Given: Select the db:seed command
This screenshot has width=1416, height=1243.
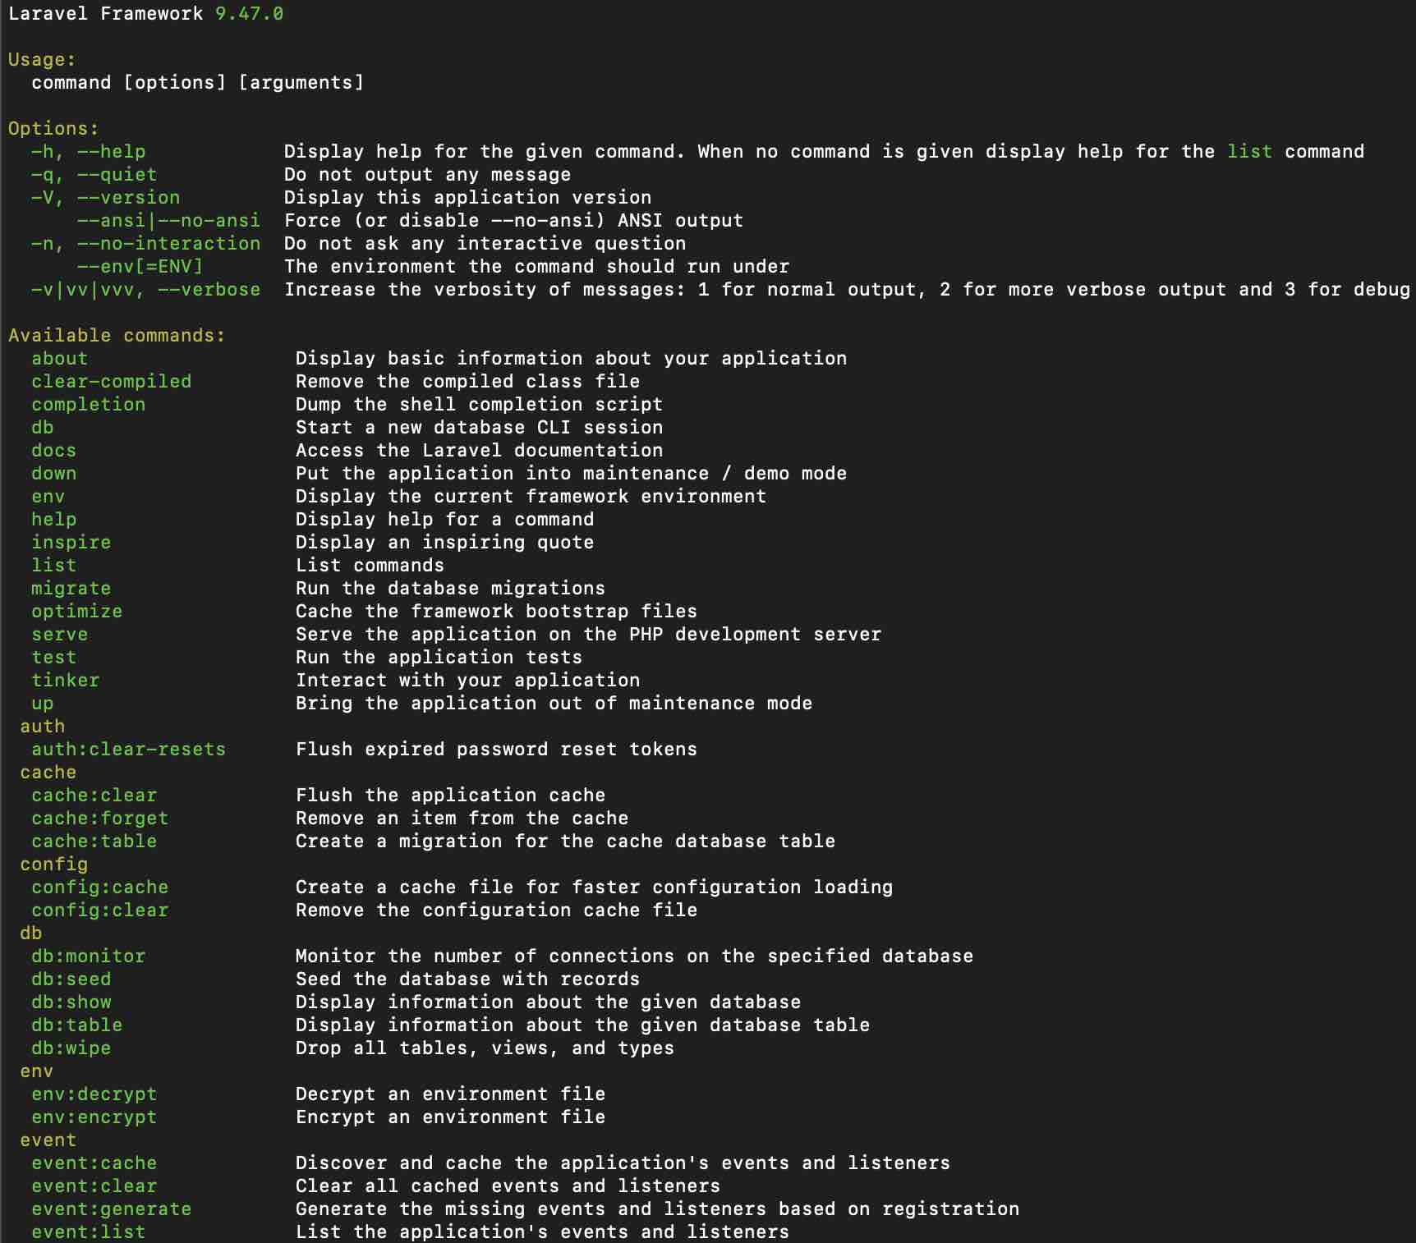Looking at the screenshot, I should point(71,979).
